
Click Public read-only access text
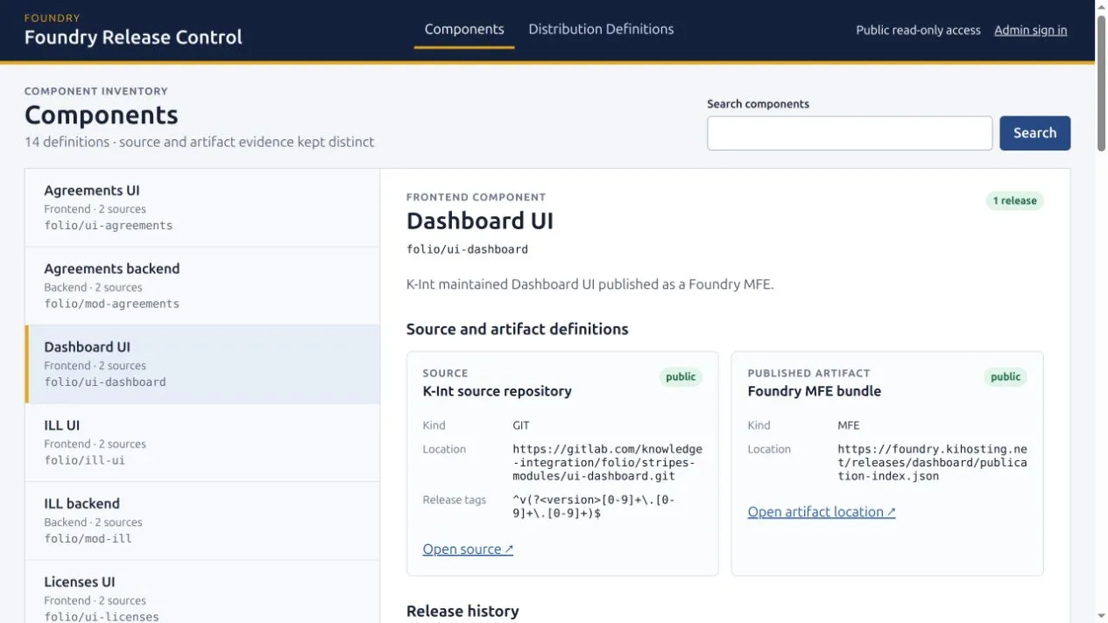918,31
